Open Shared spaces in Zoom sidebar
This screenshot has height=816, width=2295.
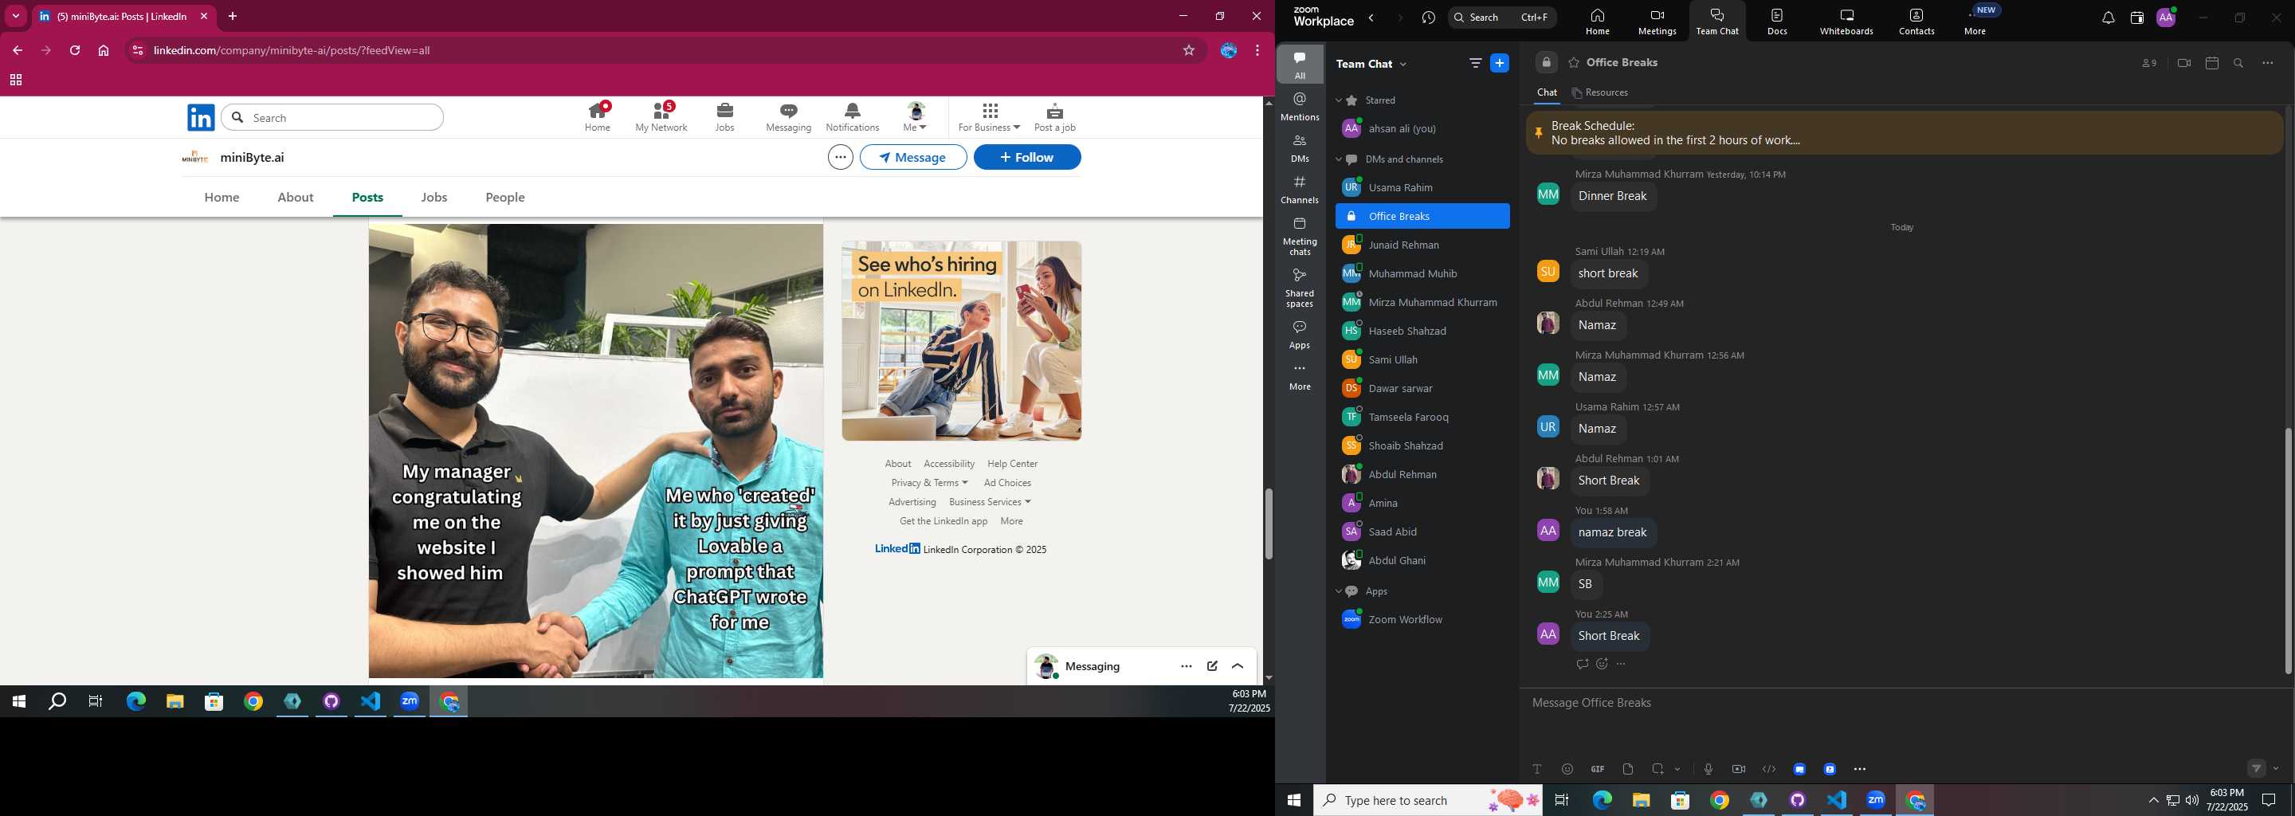[1300, 288]
